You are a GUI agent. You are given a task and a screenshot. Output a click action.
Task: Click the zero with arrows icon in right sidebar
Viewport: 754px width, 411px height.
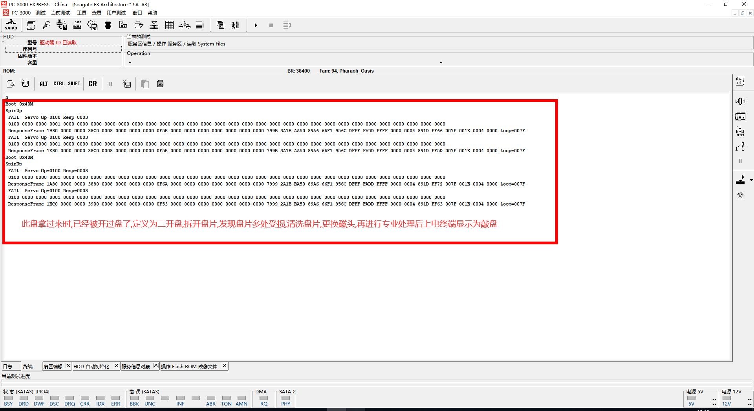pyautogui.click(x=740, y=102)
